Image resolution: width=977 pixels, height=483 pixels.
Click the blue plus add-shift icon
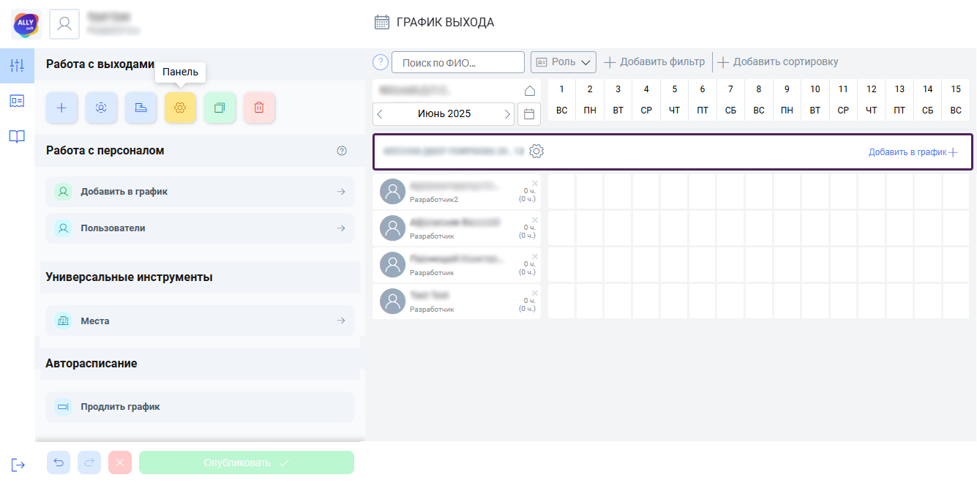click(x=61, y=108)
